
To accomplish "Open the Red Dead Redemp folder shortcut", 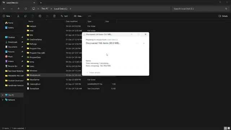I will pos(14,71).
